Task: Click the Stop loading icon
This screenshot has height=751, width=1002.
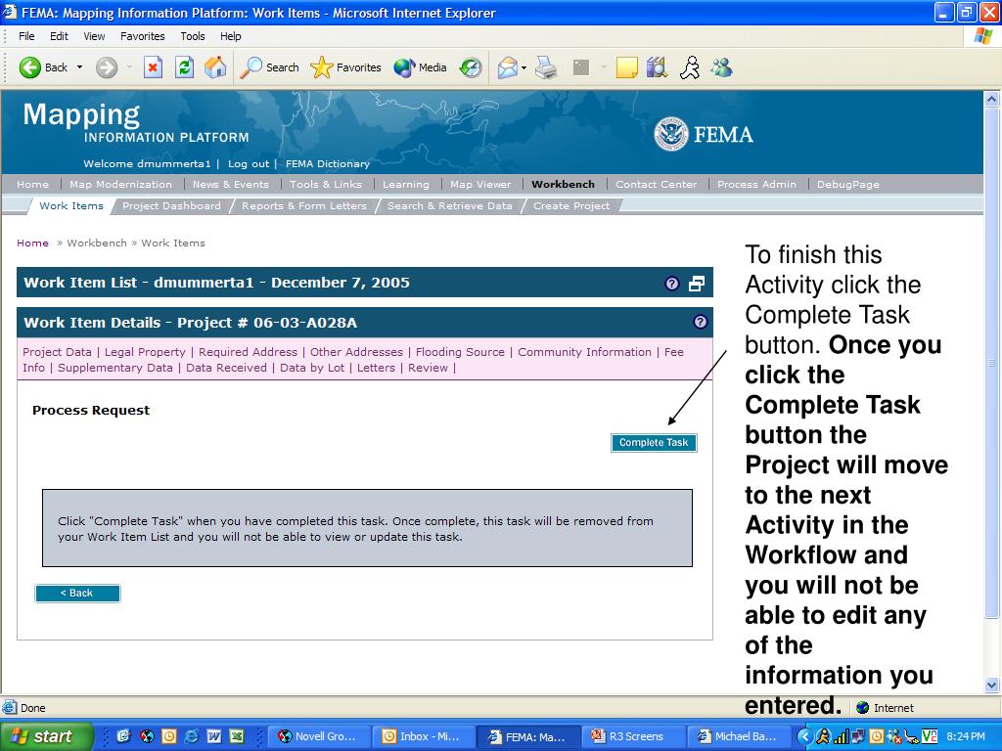Action: point(153,67)
